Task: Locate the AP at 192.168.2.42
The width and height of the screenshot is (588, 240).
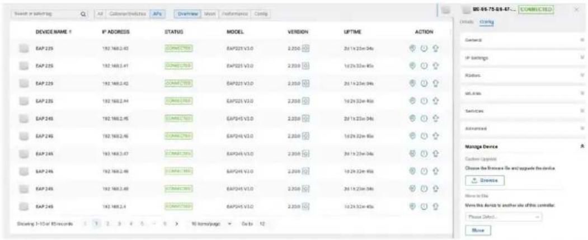Action: coord(412,82)
